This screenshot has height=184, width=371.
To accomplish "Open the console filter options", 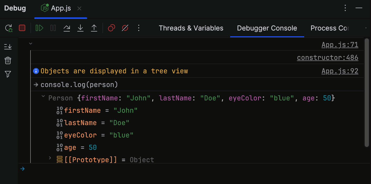I will [x=8, y=74].
